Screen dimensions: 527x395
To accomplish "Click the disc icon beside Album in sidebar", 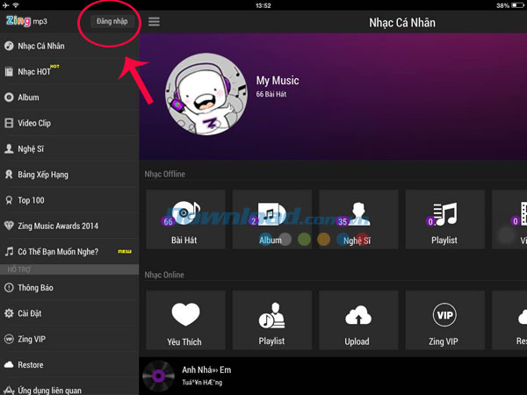I will pyautogui.click(x=9, y=97).
